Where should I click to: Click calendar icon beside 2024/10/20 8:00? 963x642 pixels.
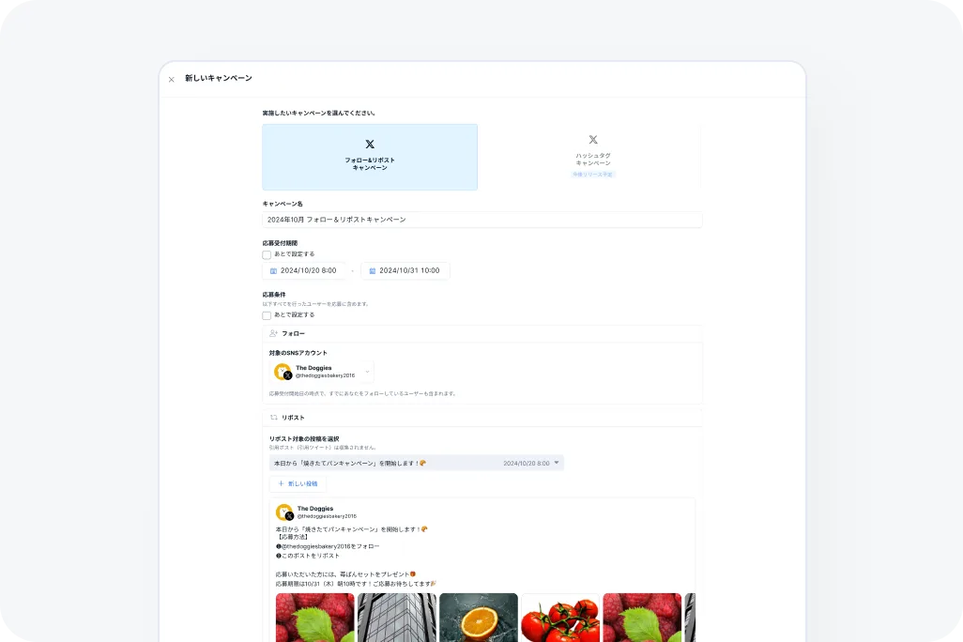click(x=273, y=271)
